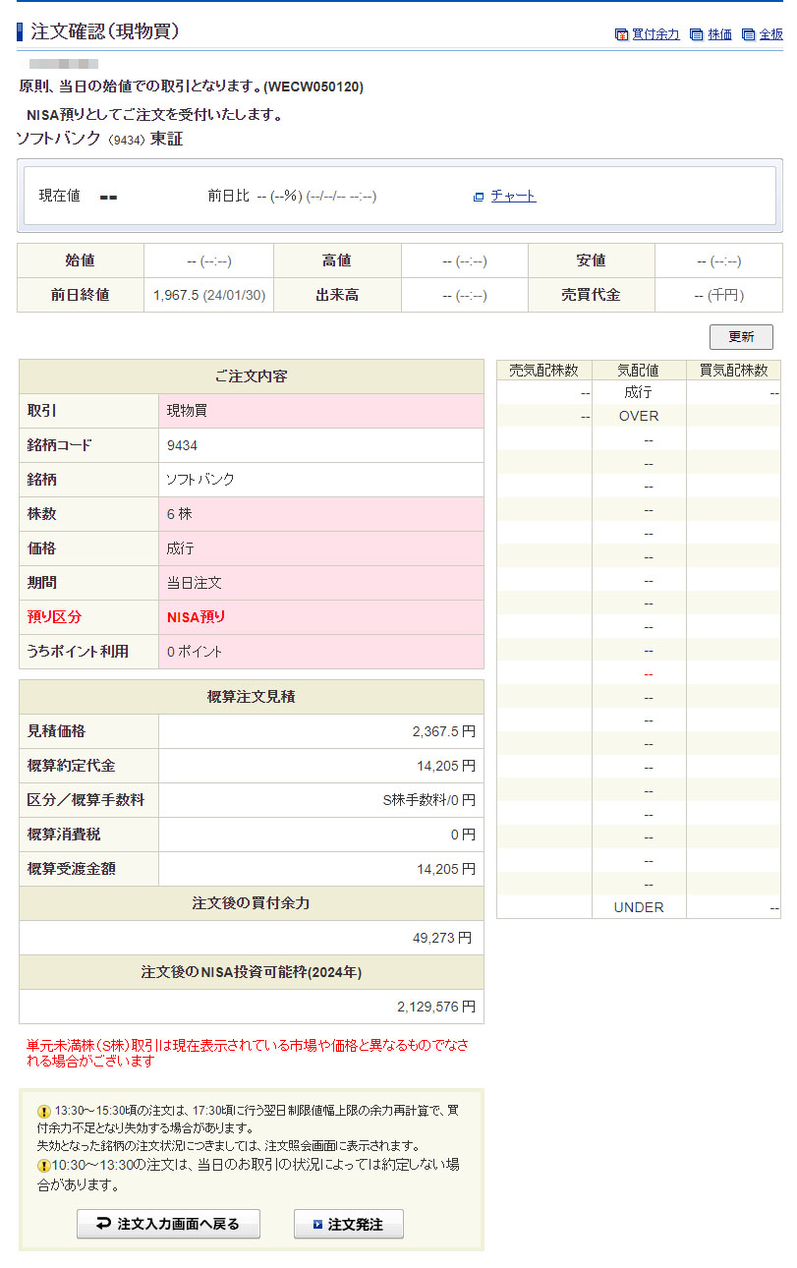
Task: Open the 株価 link at top
Action: click(719, 34)
